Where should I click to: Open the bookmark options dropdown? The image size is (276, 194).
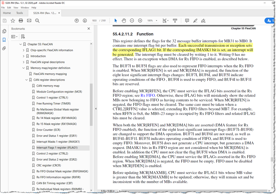(x=14, y=36)
